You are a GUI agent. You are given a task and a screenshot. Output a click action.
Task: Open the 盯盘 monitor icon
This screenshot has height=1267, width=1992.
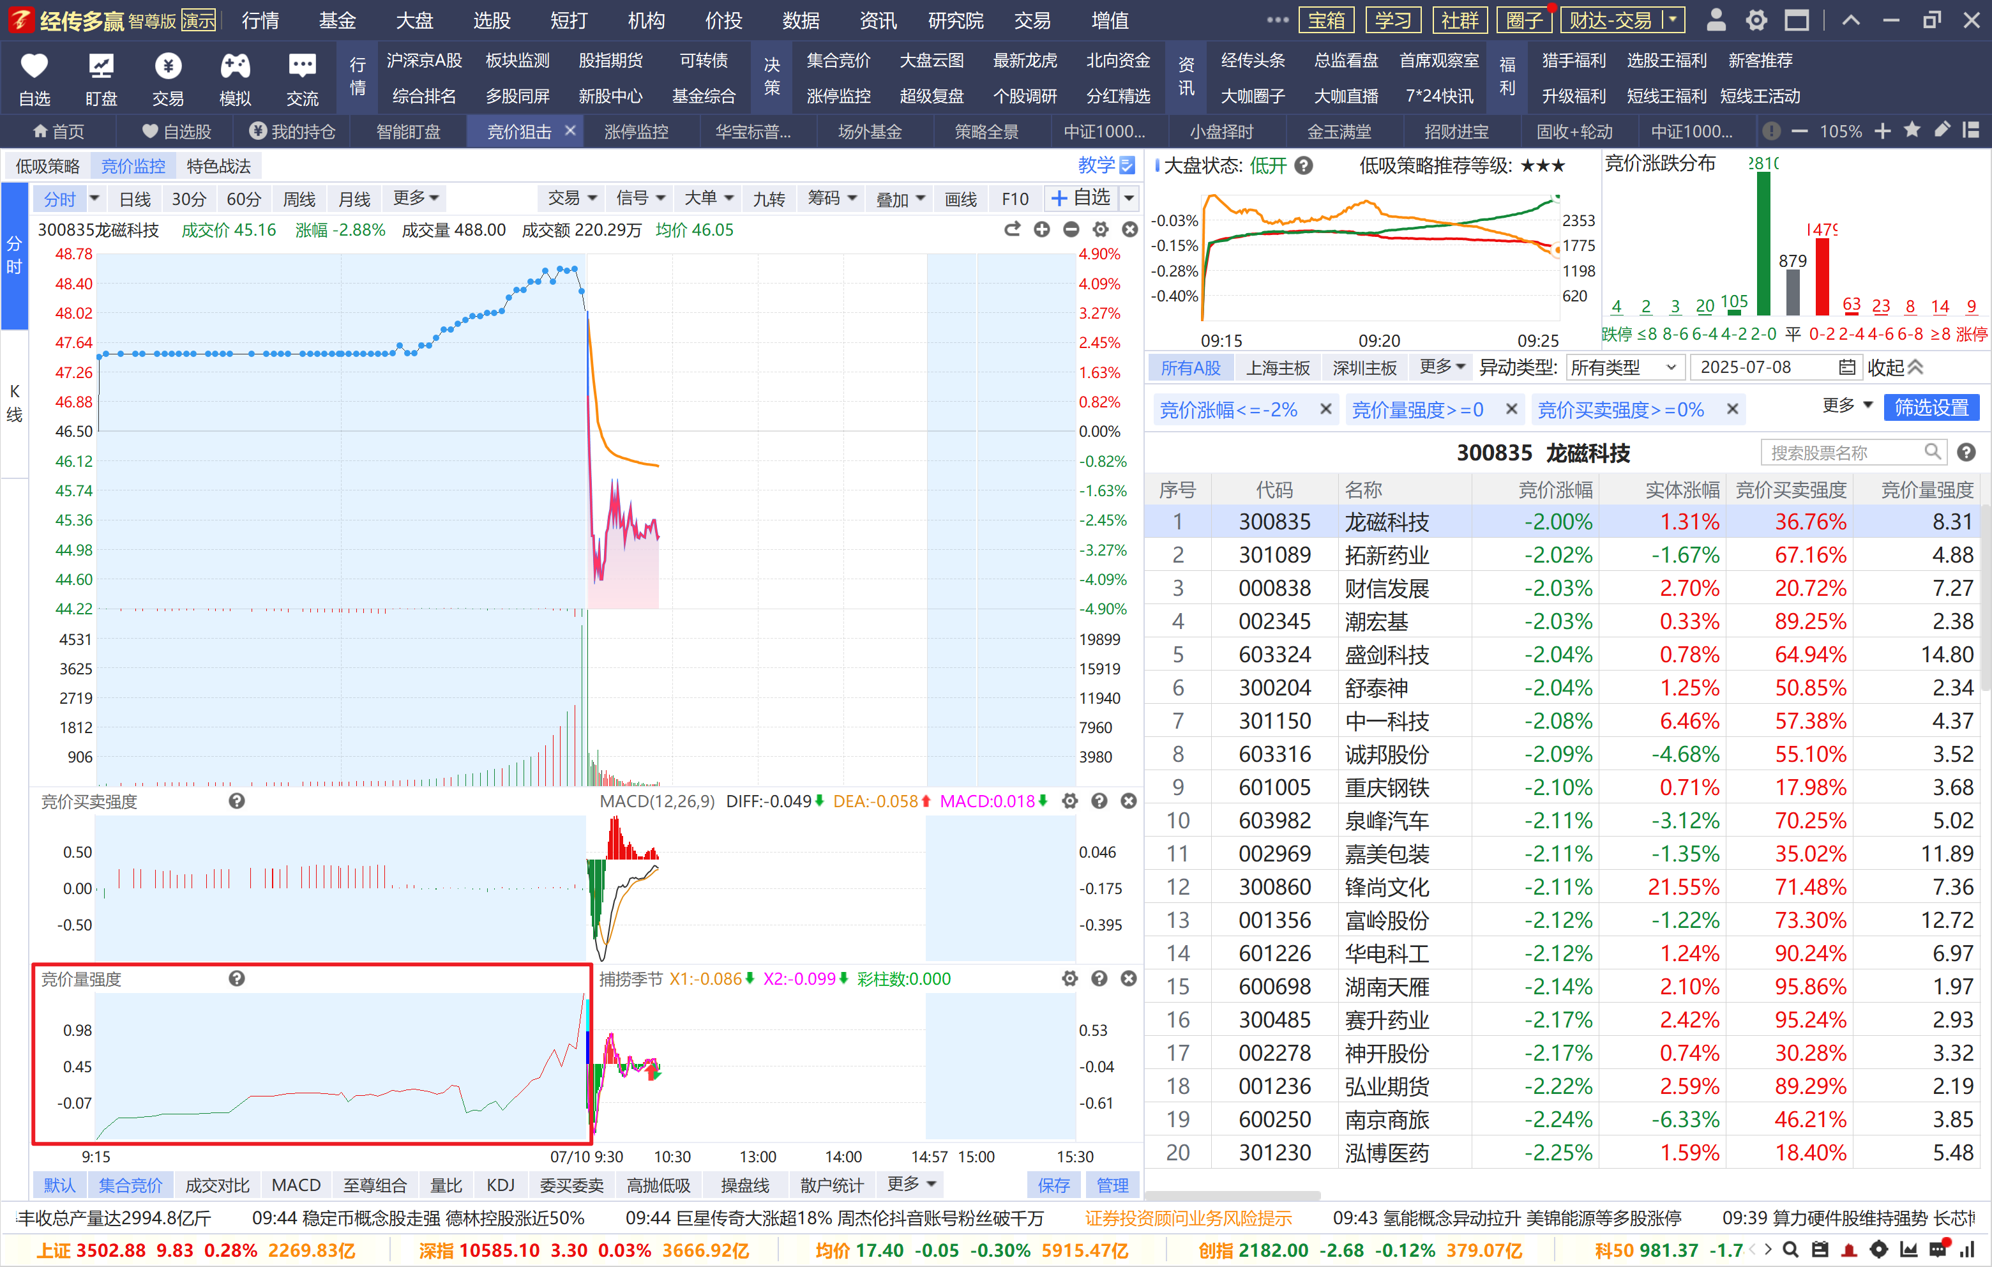click(x=101, y=67)
